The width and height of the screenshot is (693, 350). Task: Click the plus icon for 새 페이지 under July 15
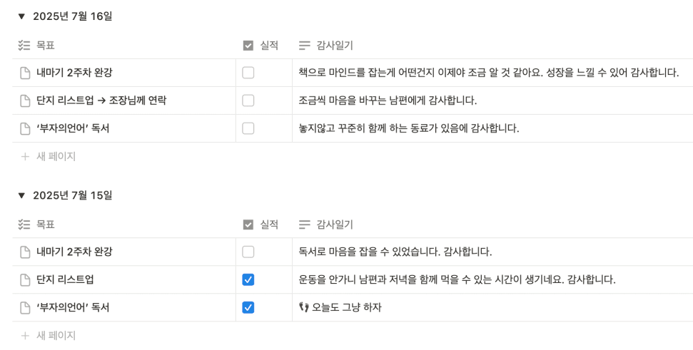tap(25, 336)
